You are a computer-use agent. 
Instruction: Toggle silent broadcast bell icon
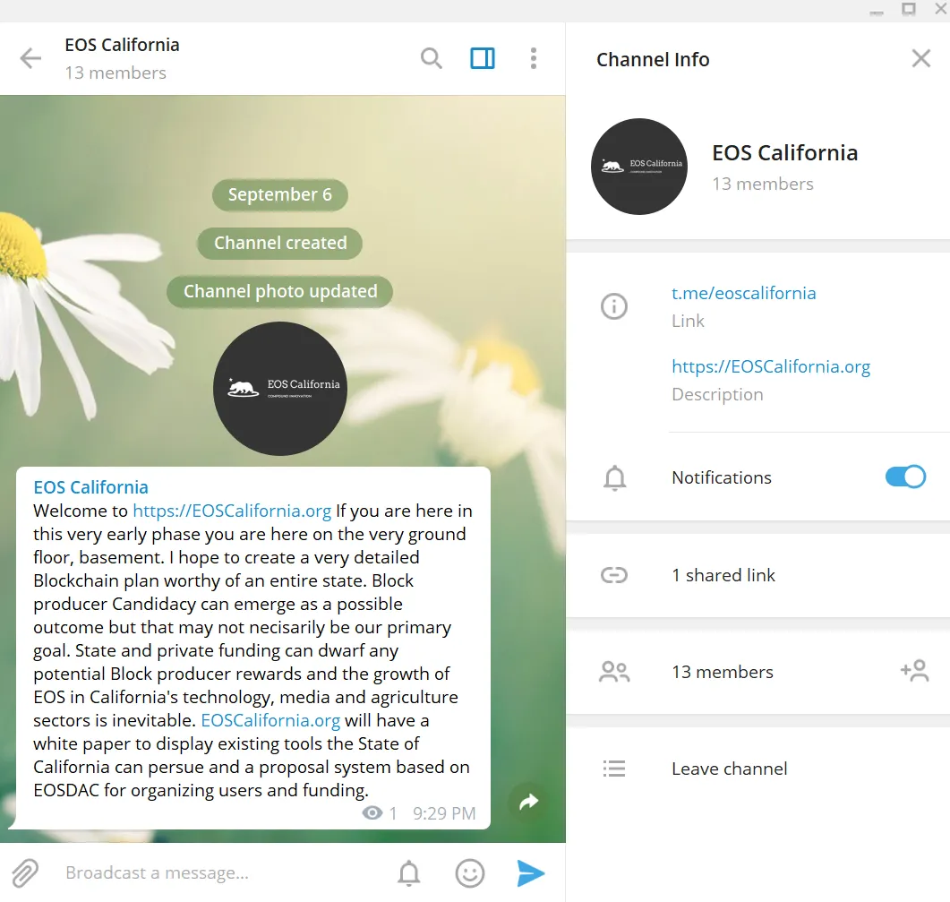pyautogui.click(x=409, y=873)
